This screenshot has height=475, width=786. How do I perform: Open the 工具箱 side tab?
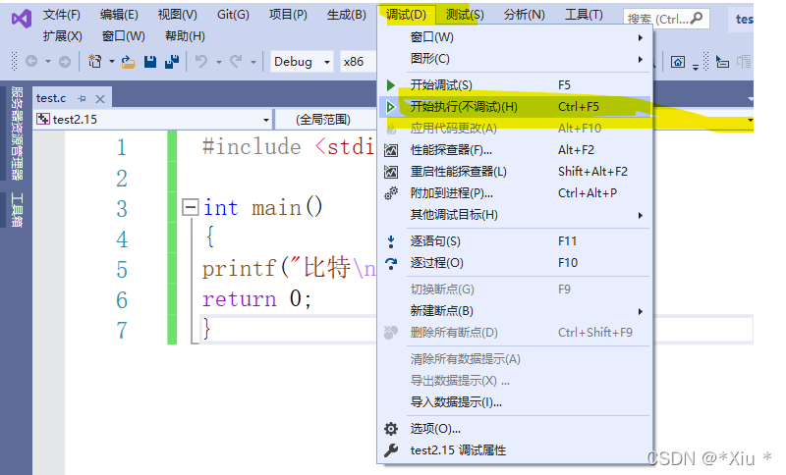pyautogui.click(x=17, y=210)
